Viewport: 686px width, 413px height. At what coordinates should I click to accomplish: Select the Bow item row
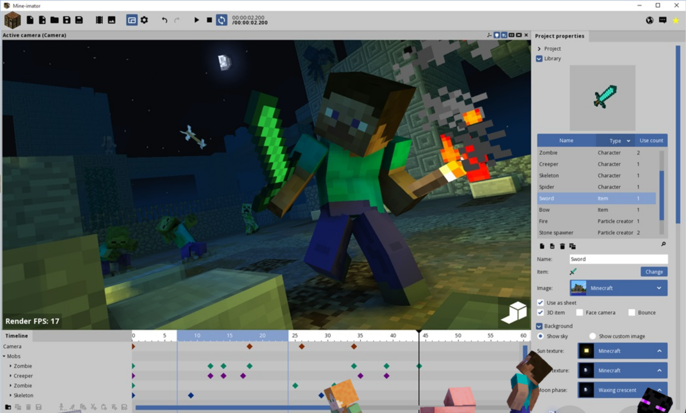coord(597,210)
